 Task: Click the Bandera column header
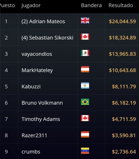[91, 5]
